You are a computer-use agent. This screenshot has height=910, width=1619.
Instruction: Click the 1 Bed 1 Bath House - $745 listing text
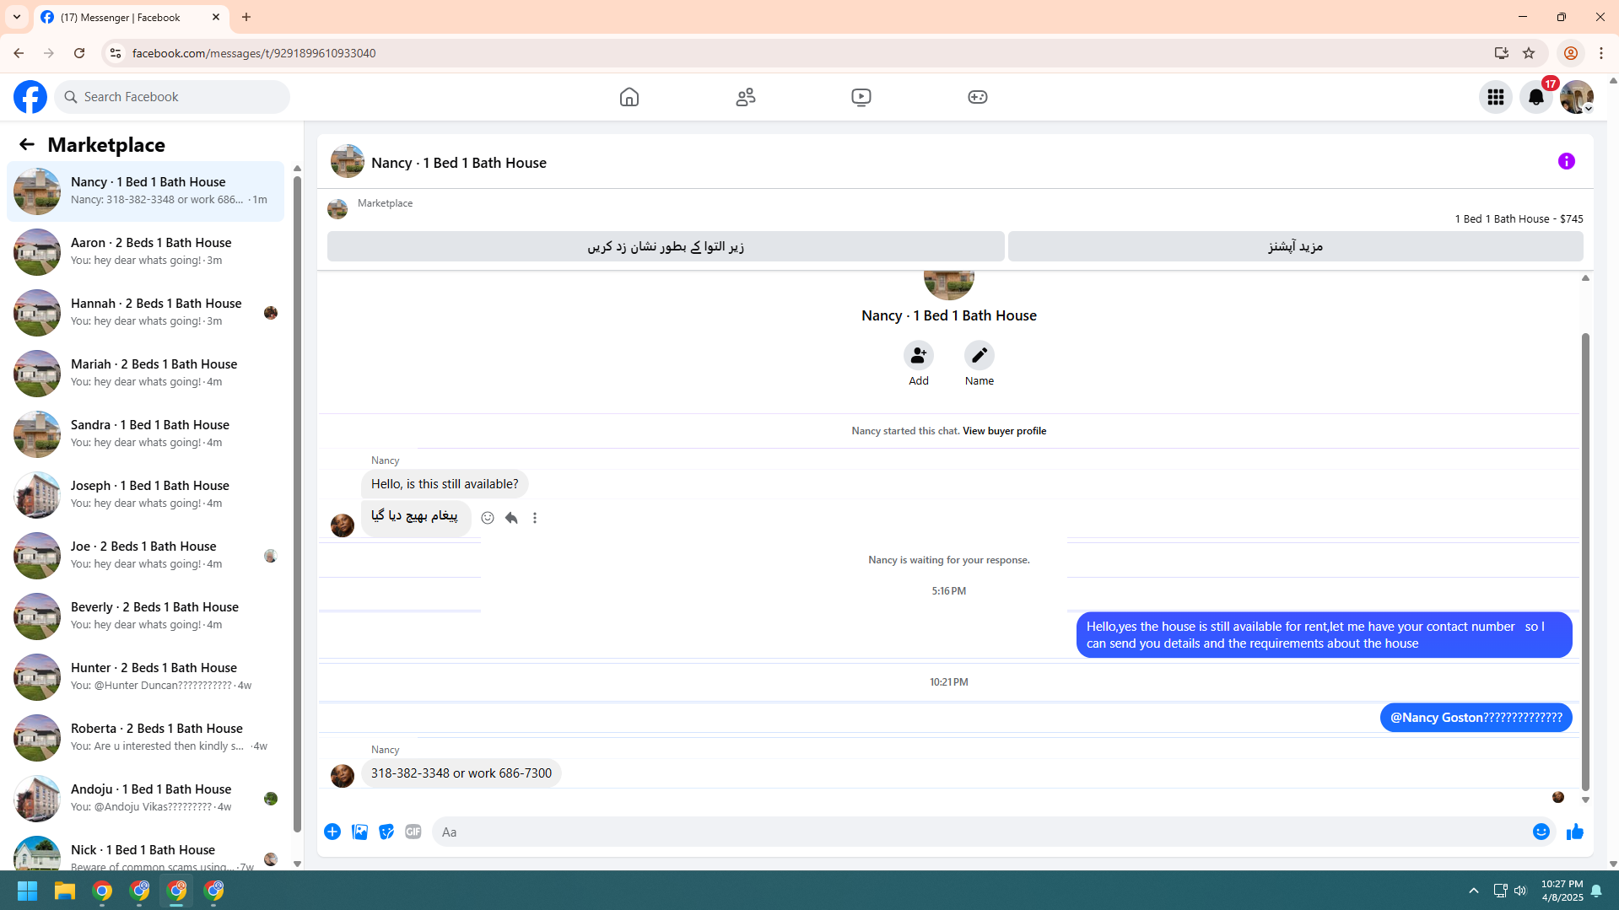click(1519, 219)
